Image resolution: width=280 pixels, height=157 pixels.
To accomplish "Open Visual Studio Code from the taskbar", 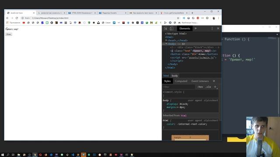I will 73,155.
